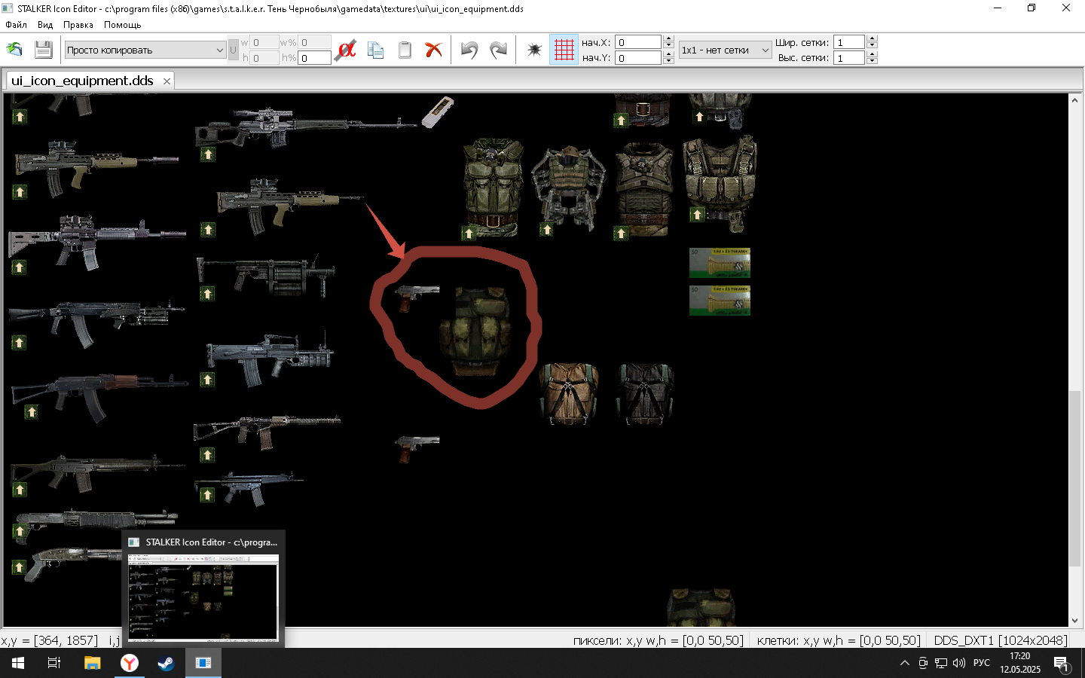Click the black splat icon in toolbar

point(534,50)
